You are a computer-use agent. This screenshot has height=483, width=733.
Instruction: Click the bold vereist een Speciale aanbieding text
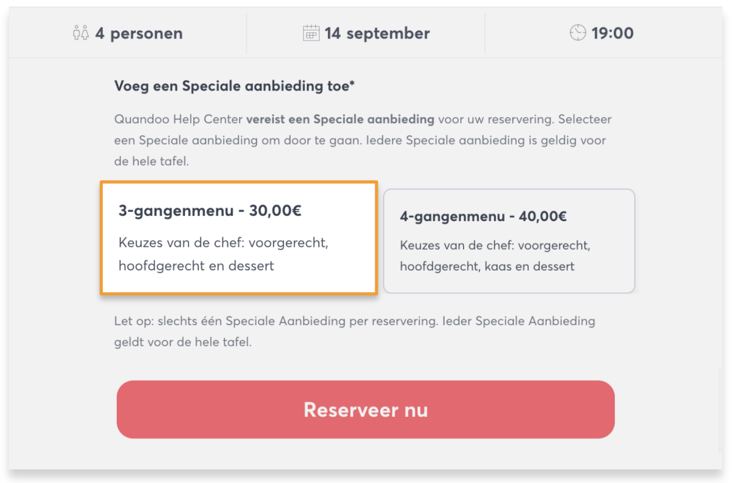340,119
